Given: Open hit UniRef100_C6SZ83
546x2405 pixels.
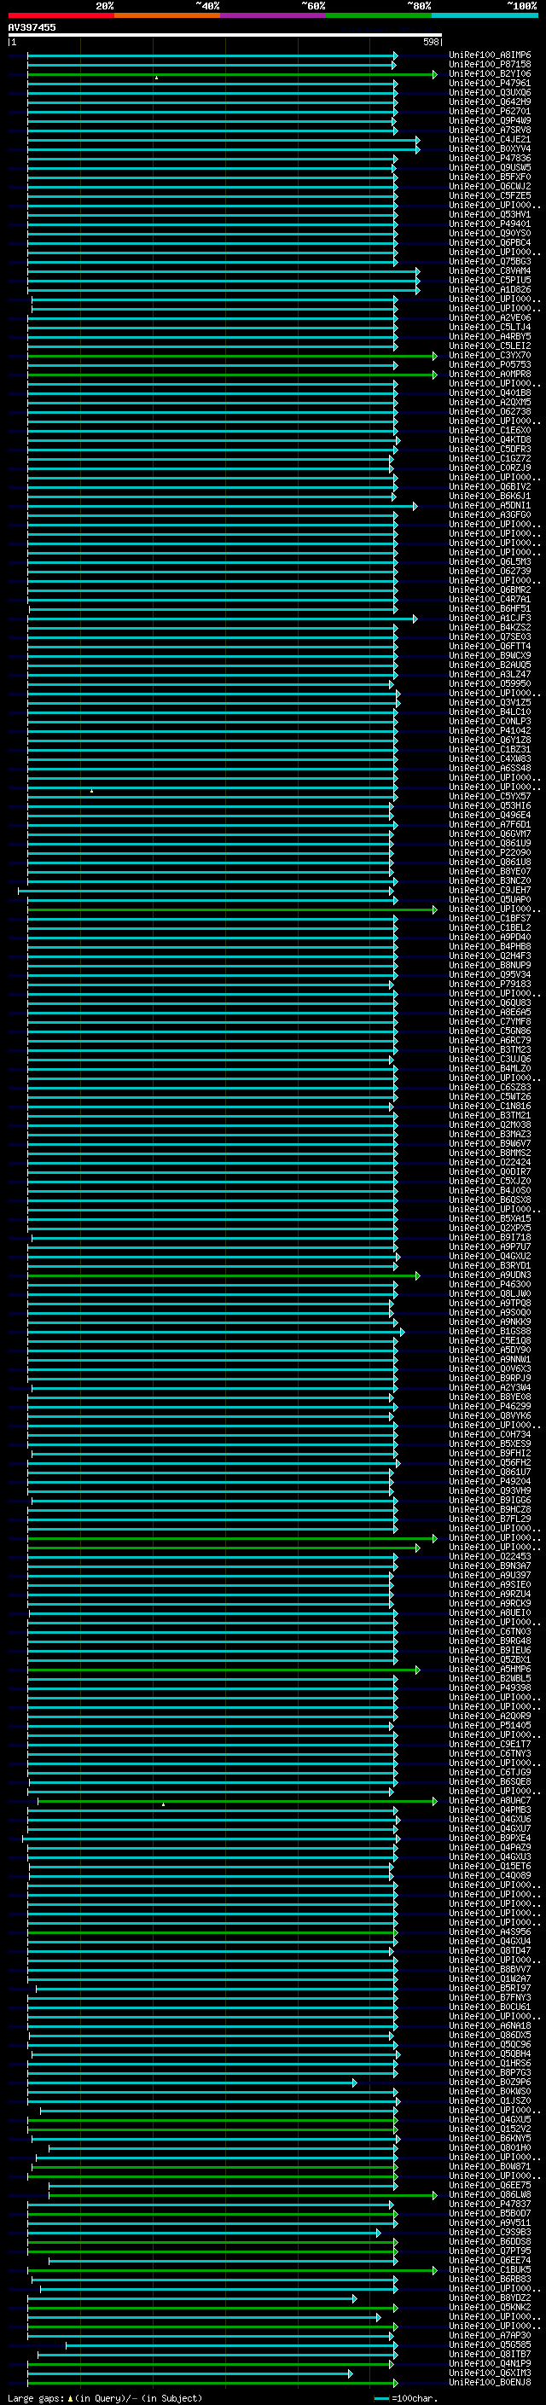Looking at the screenshot, I should click(490, 1088).
